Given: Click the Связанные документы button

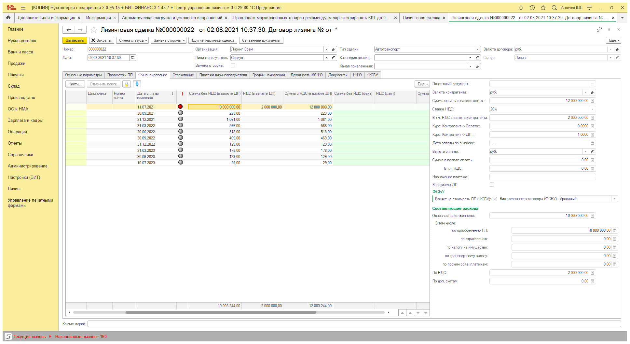Looking at the screenshot, I should click(x=261, y=40).
